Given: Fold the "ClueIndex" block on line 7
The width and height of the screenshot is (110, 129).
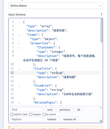Looking at the screenshot, I should (19, 48).
